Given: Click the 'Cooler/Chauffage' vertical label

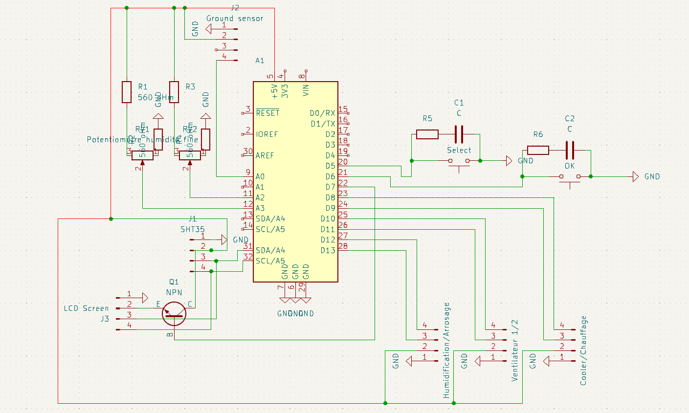Looking at the screenshot, I should click(x=583, y=350).
